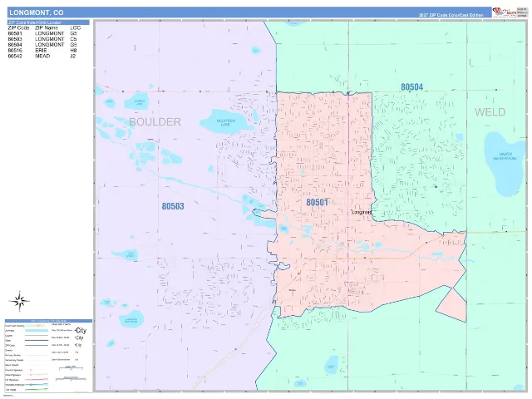Select 80504 in the ZIP index list

click(15, 45)
